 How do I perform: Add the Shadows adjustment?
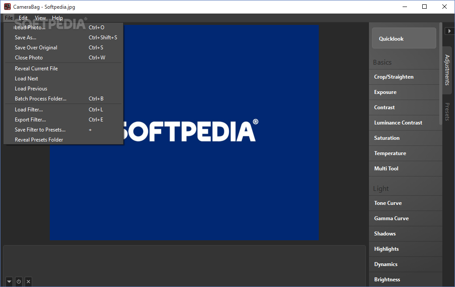405,234
